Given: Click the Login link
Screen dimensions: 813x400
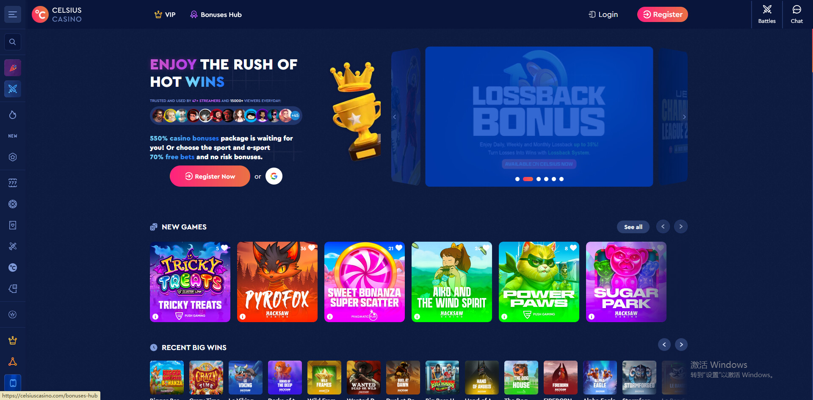Looking at the screenshot, I should tap(603, 14).
